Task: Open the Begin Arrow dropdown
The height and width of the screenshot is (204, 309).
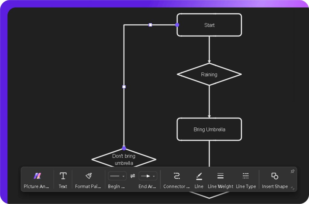Action: 123,176
